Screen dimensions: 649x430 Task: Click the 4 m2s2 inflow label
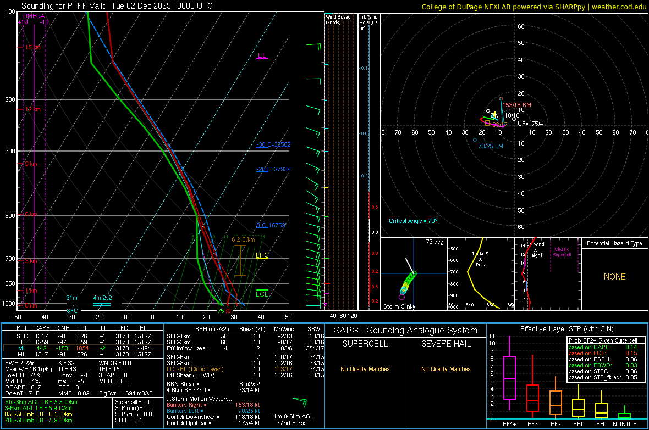(x=103, y=298)
